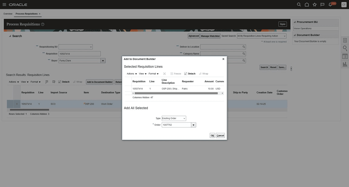Click Wrap in dialog toolbar

coord(204,74)
